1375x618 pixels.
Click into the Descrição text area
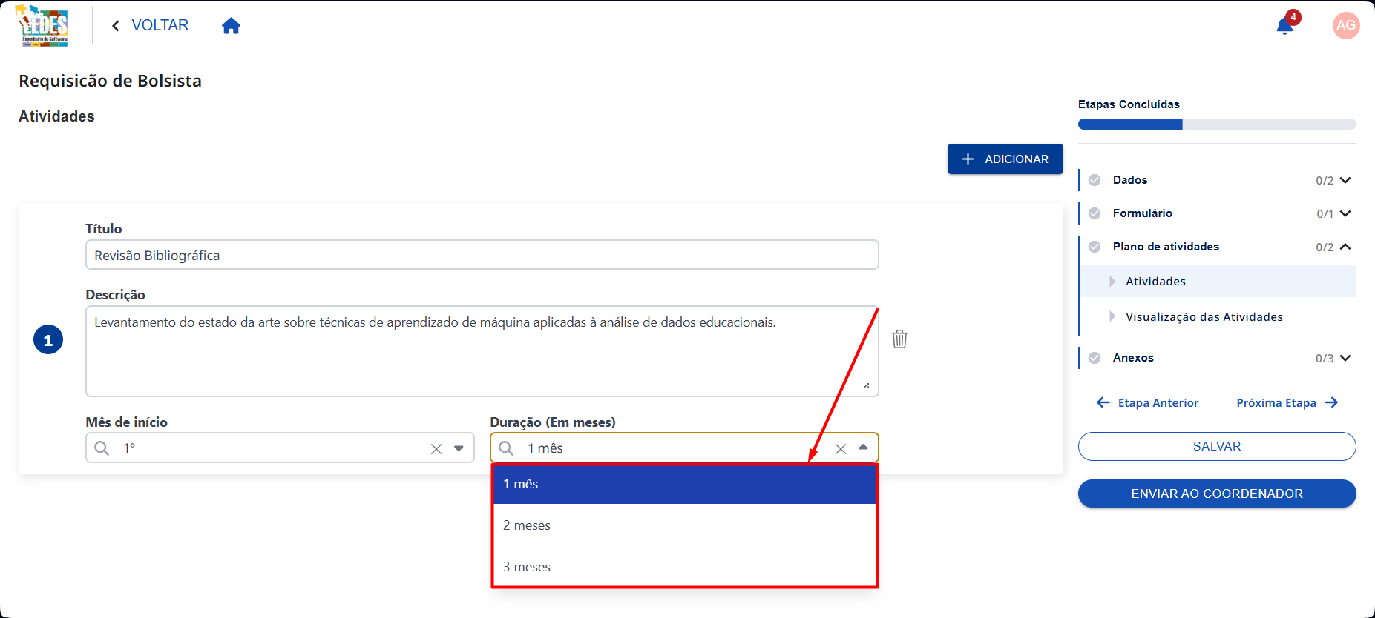point(482,351)
